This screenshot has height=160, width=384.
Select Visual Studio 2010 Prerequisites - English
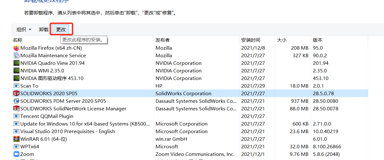[68, 132]
